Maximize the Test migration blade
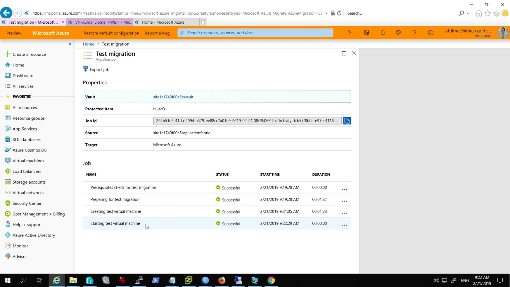 pos(344,53)
